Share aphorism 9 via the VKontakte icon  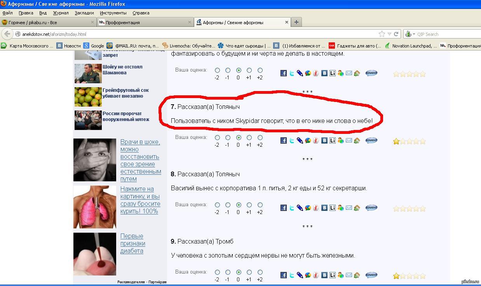pos(324,275)
